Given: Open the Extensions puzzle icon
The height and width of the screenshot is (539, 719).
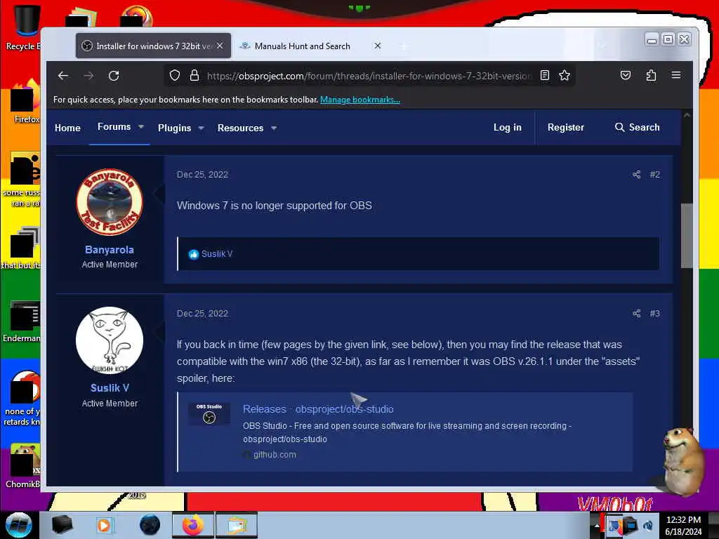Looking at the screenshot, I should [x=651, y=75].
